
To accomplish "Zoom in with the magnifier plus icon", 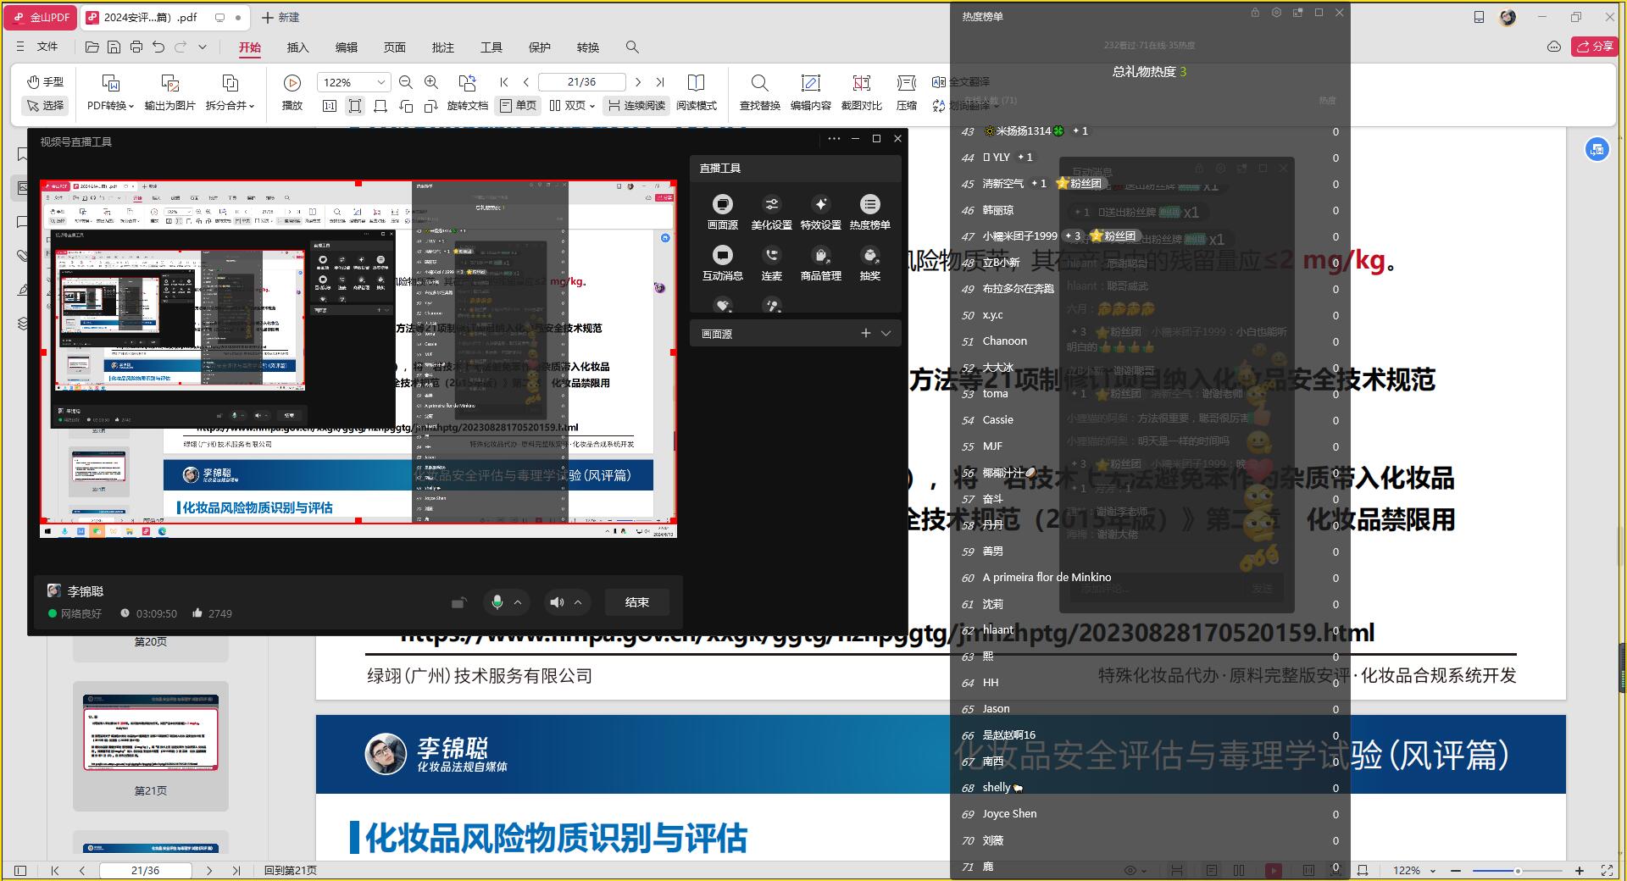I will click(430, 82).
